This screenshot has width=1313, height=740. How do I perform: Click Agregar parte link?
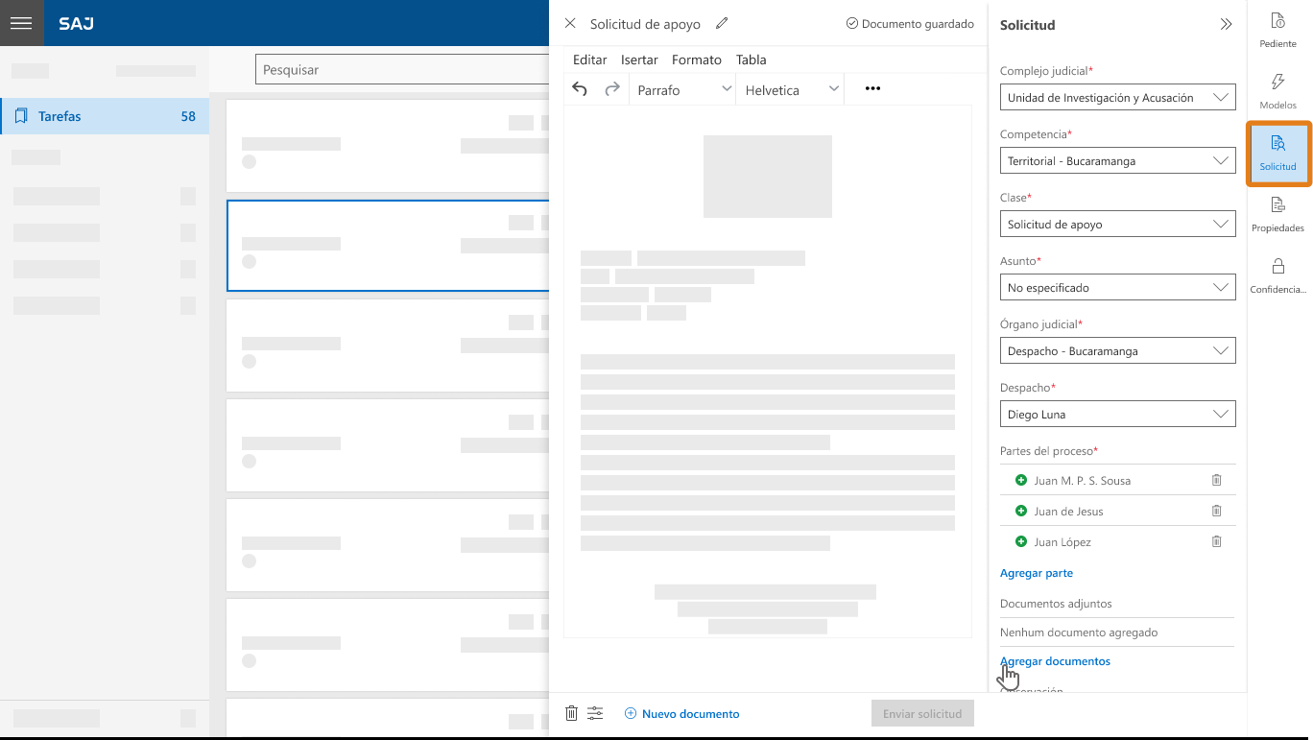(1037, 573)
